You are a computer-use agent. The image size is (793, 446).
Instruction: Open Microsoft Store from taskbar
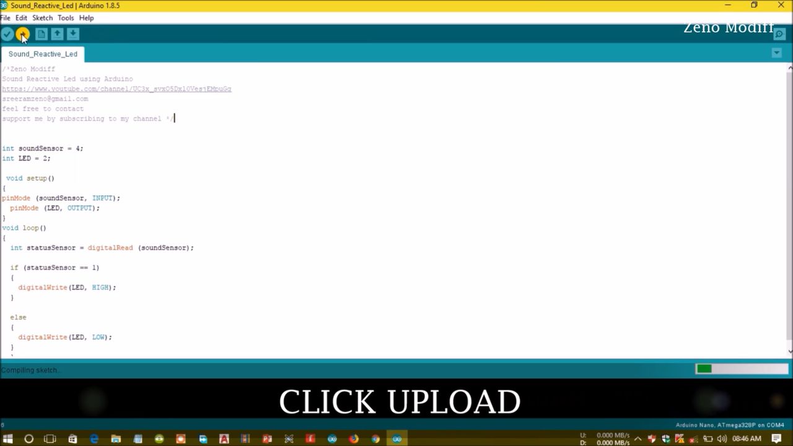72,439
